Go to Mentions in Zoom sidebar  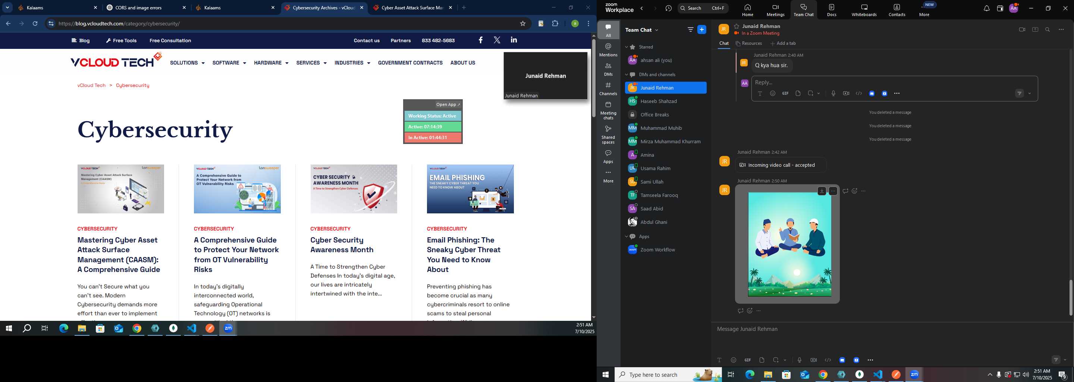click(608, 50)
